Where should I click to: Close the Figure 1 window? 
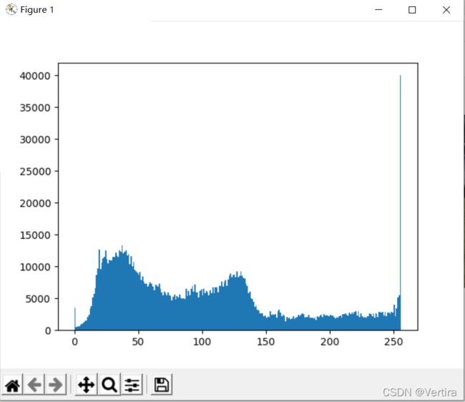click(x=446, y=10)
